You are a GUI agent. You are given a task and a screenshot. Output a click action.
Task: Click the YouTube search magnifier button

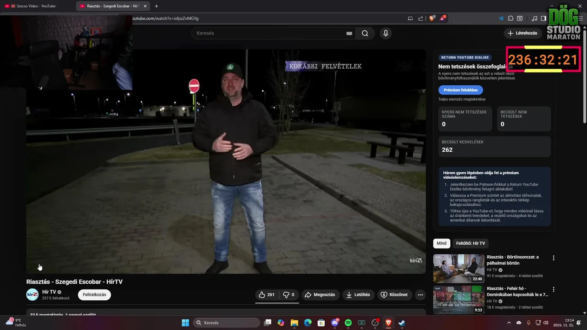[x=365, y=33]
